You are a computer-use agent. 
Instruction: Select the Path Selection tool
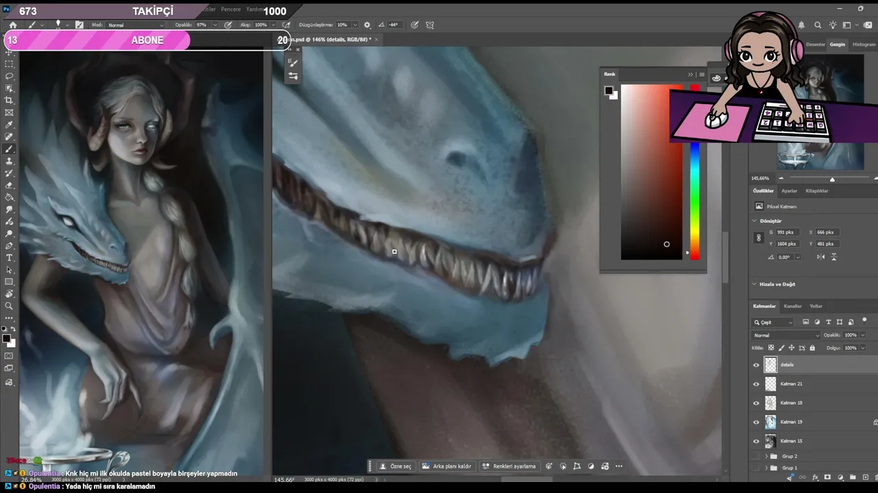9,270
